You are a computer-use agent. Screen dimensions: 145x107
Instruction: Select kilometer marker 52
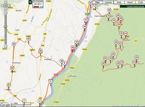click(90, 3)
